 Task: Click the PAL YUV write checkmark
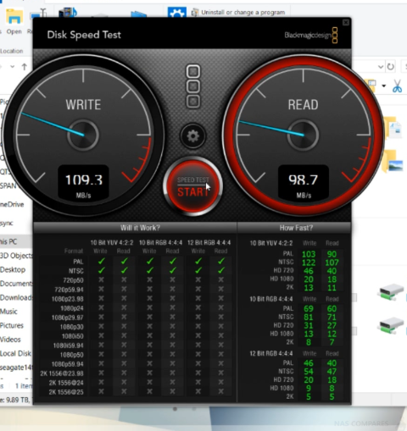[x=101, y=261]
